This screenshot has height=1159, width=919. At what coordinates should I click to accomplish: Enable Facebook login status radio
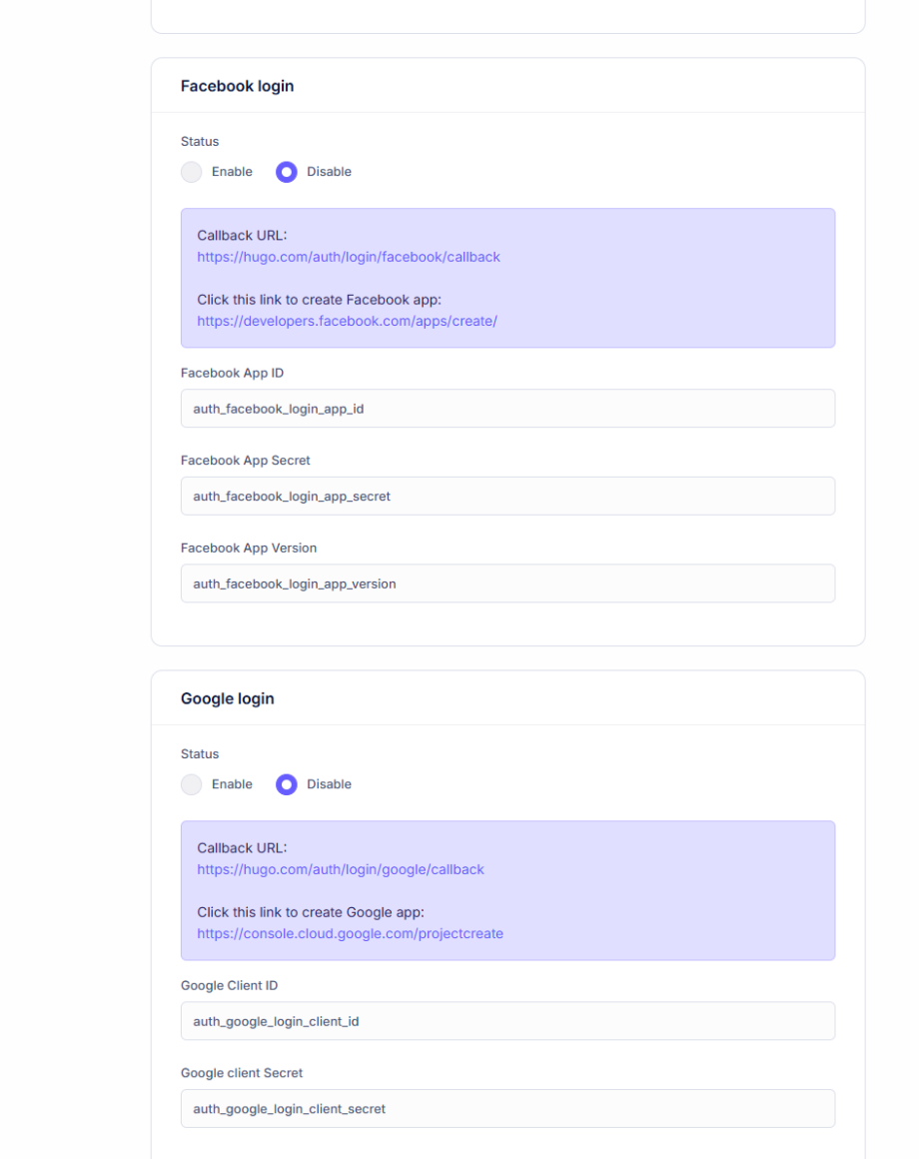192,172
